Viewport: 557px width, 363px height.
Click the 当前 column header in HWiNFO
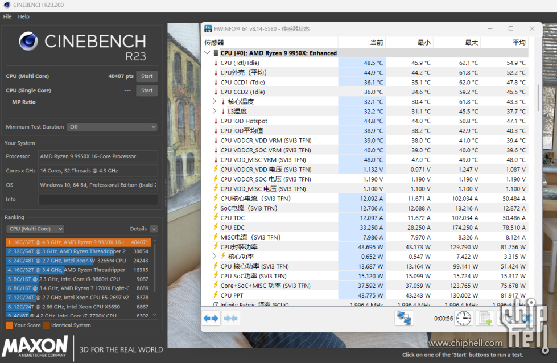point(362,43)
